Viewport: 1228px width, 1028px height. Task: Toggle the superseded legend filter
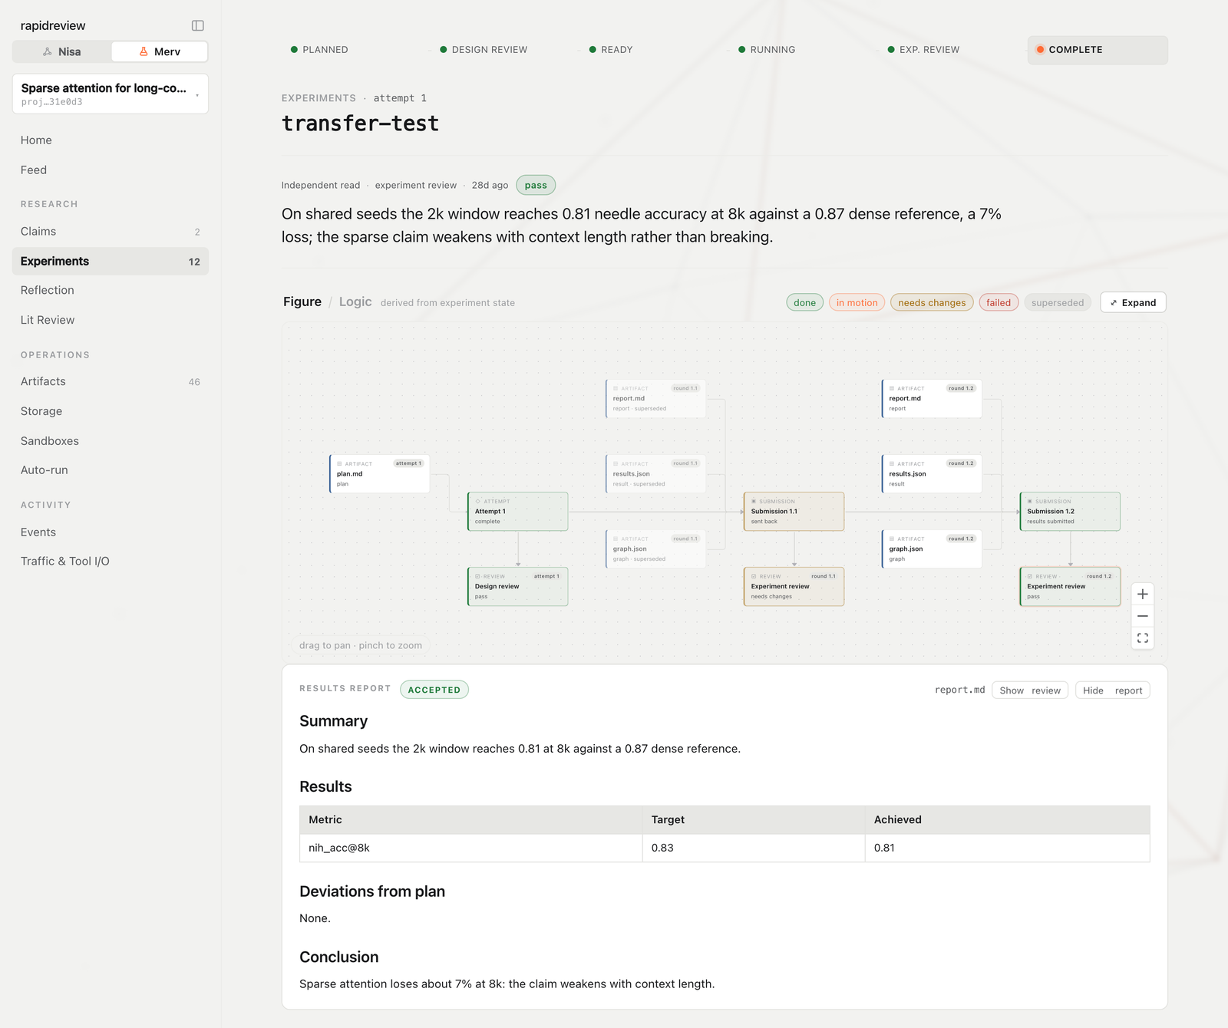(x=1058, y=303)
